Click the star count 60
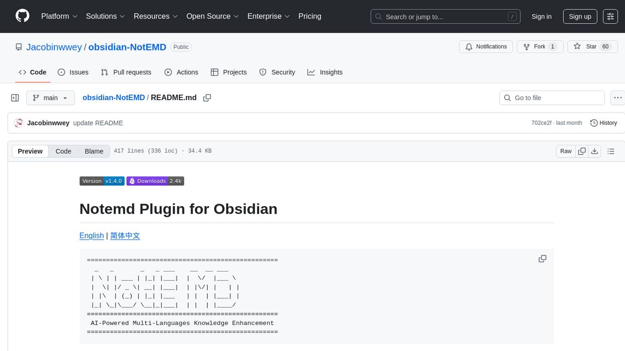625x351 pixels. tap(605, 46)
